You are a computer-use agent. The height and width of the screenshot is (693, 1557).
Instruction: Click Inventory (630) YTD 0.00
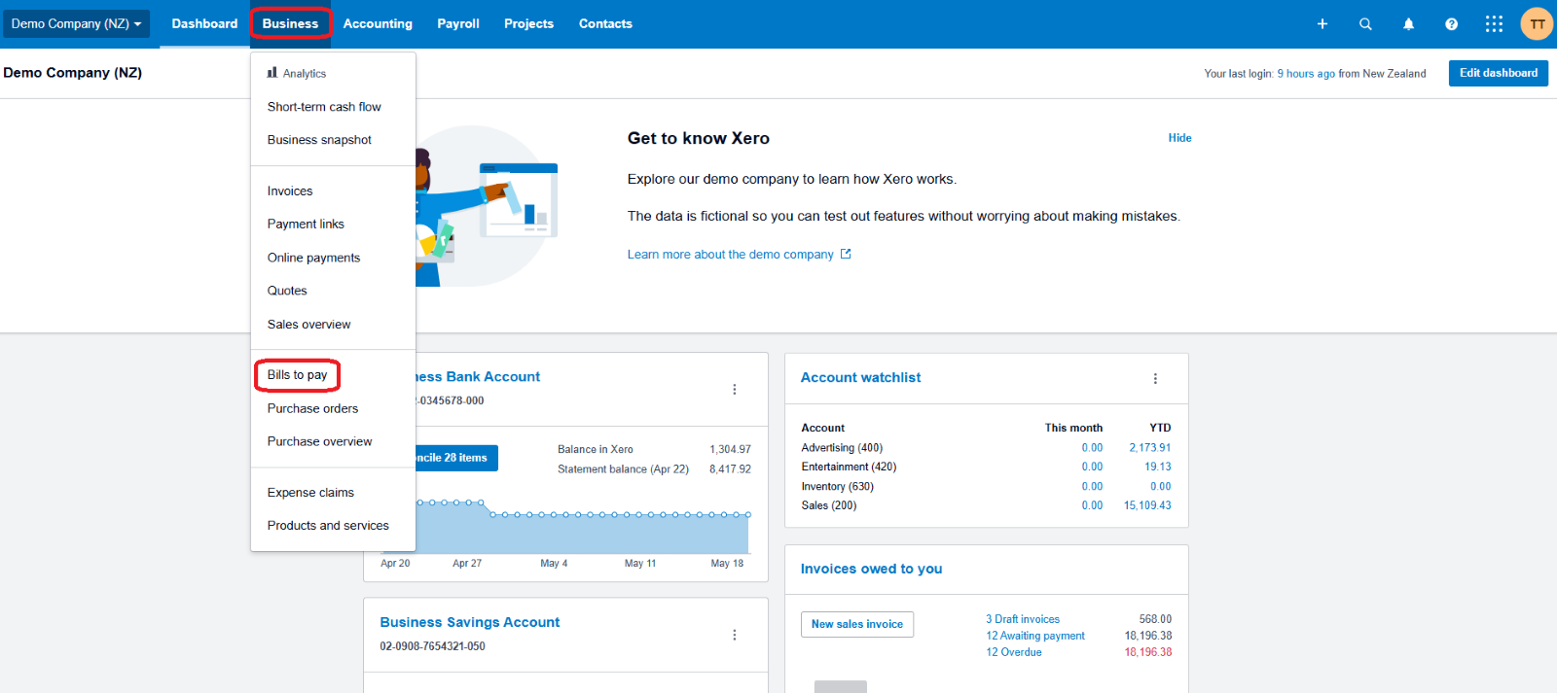point(1161,487)
